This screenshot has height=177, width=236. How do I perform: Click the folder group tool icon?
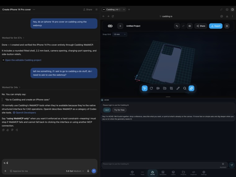click(165, 88)
